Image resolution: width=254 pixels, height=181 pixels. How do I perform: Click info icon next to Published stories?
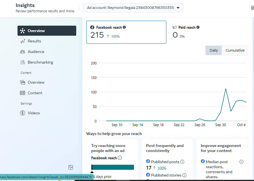point(184,175)
